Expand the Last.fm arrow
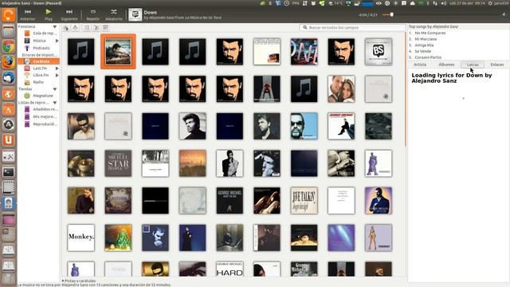Viewport: 510px width, 287px height. (57, 69)
